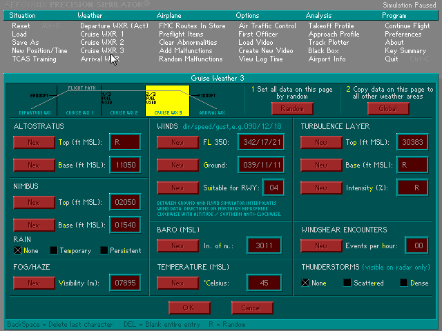Choose Arrival WXR menu entry
442x331 pixels.
(99, 59)
